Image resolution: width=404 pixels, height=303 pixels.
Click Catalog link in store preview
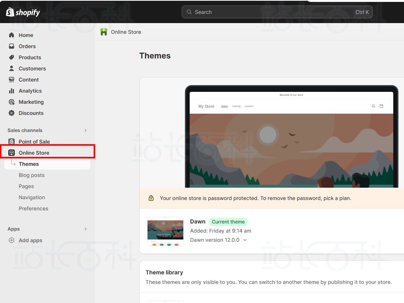(x=236, y=106)
